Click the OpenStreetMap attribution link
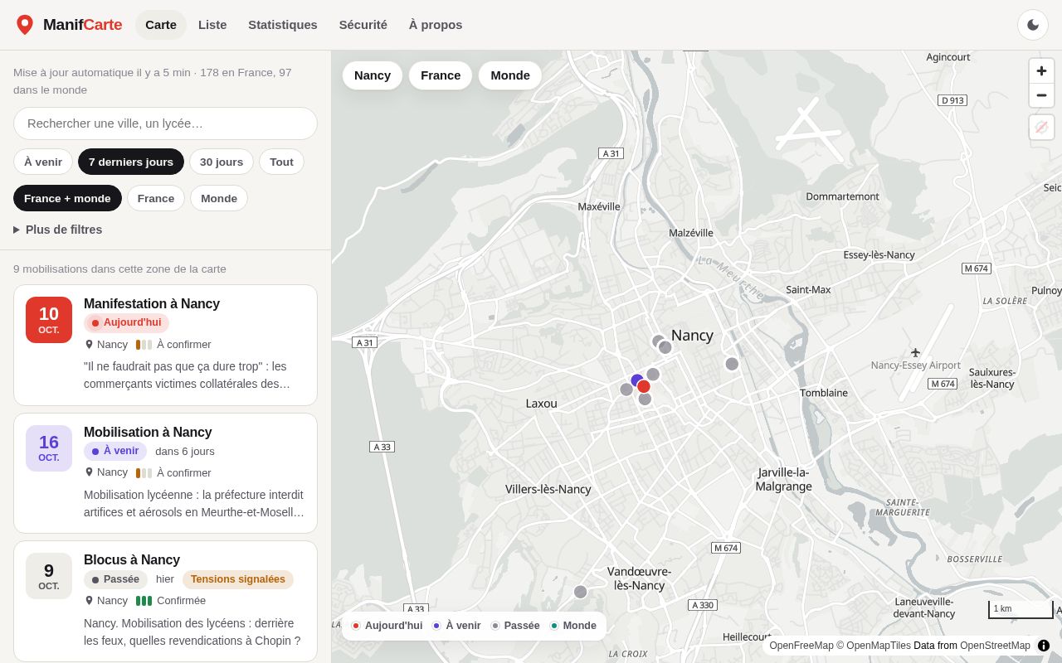The width and height of the screenshot is (1062, 663). (995, 646)
